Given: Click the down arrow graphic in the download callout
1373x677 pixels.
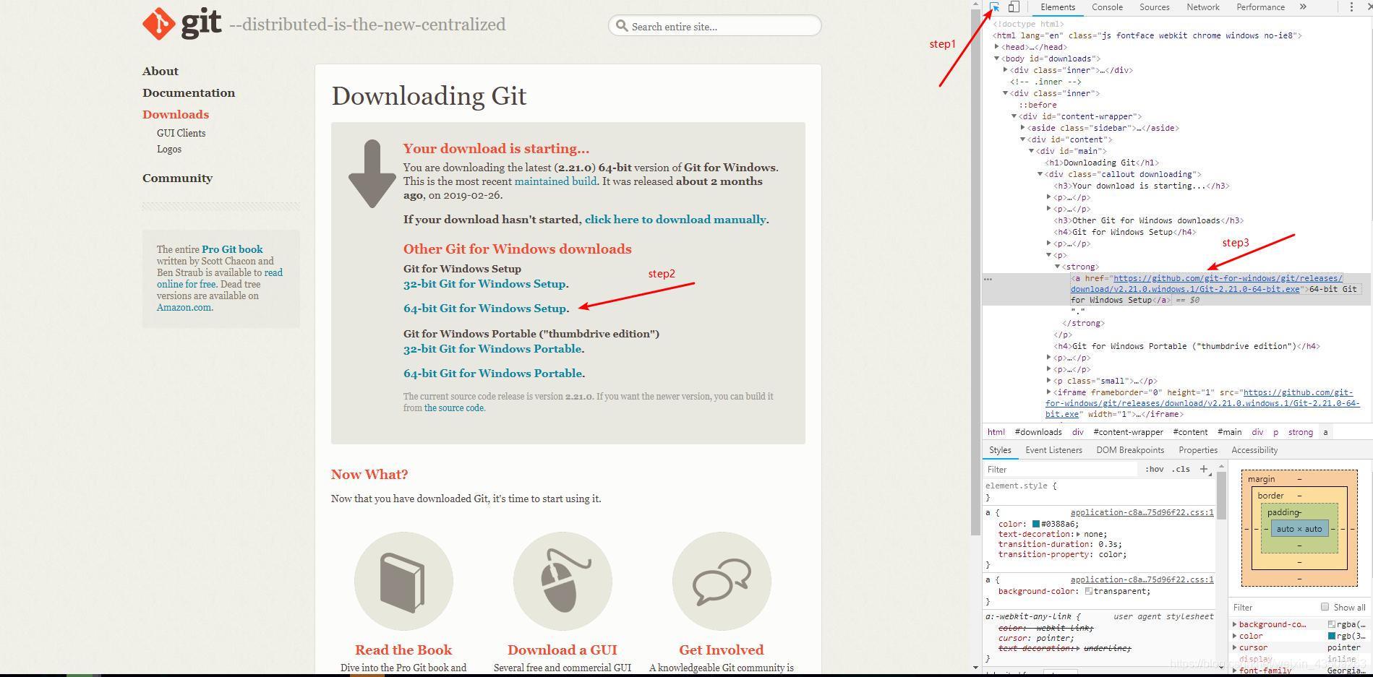Looking at the screenshot, I should click(x=372, y=173).
